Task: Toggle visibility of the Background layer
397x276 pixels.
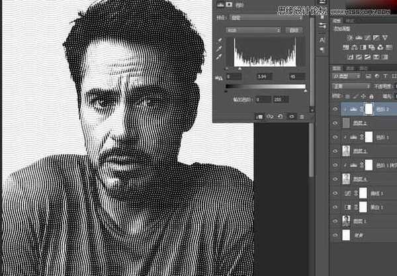Action: pyautogui.click(x=335, y=235)
